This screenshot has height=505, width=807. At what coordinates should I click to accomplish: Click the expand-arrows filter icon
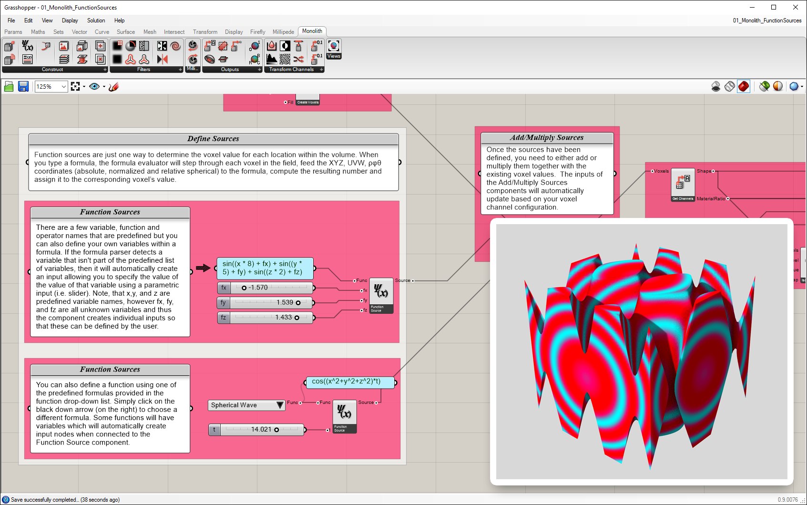tap(162, 46)
